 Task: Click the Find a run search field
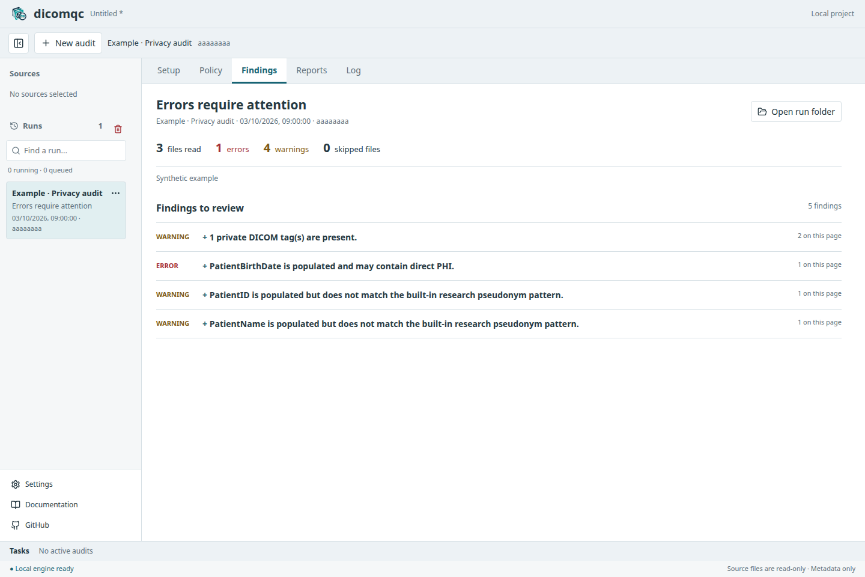click(x=66, y=151)
